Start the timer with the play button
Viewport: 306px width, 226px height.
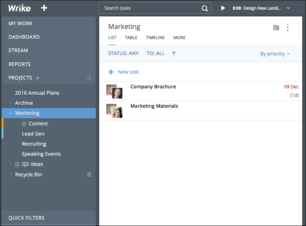click(223, 8)
